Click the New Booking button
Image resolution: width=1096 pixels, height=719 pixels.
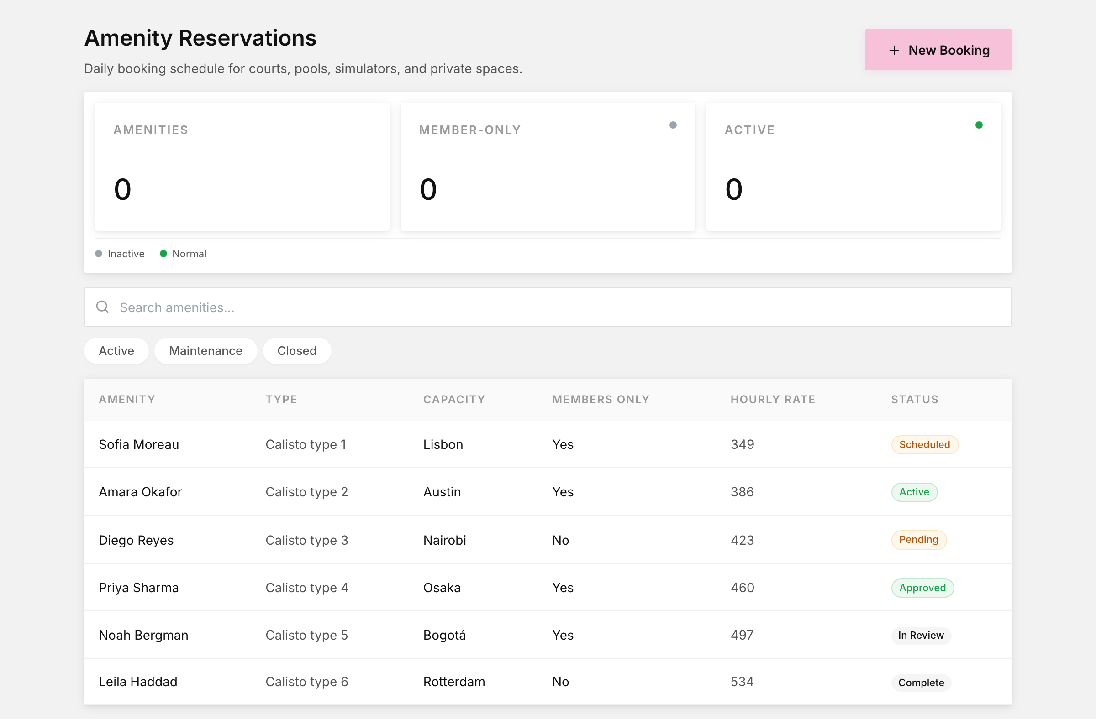point(938,50)
